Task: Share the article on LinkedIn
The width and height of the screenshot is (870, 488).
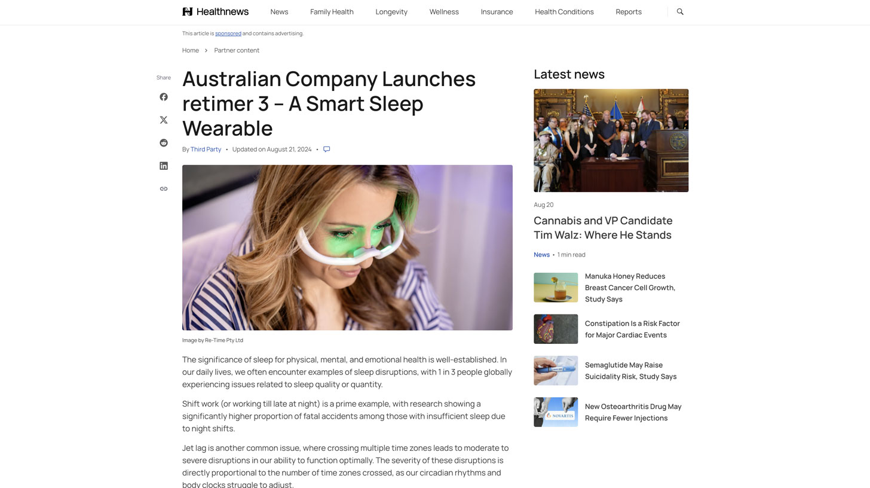Action: tap(164, 166)
